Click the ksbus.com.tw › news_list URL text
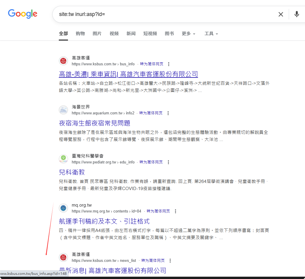305x279 pixels. [x=104, y=260]
